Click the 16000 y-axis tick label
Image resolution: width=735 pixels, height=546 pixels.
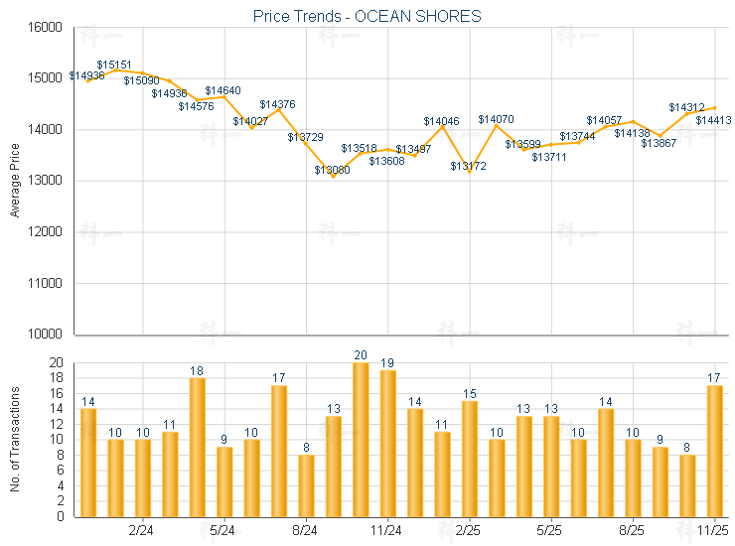point(45,27)
